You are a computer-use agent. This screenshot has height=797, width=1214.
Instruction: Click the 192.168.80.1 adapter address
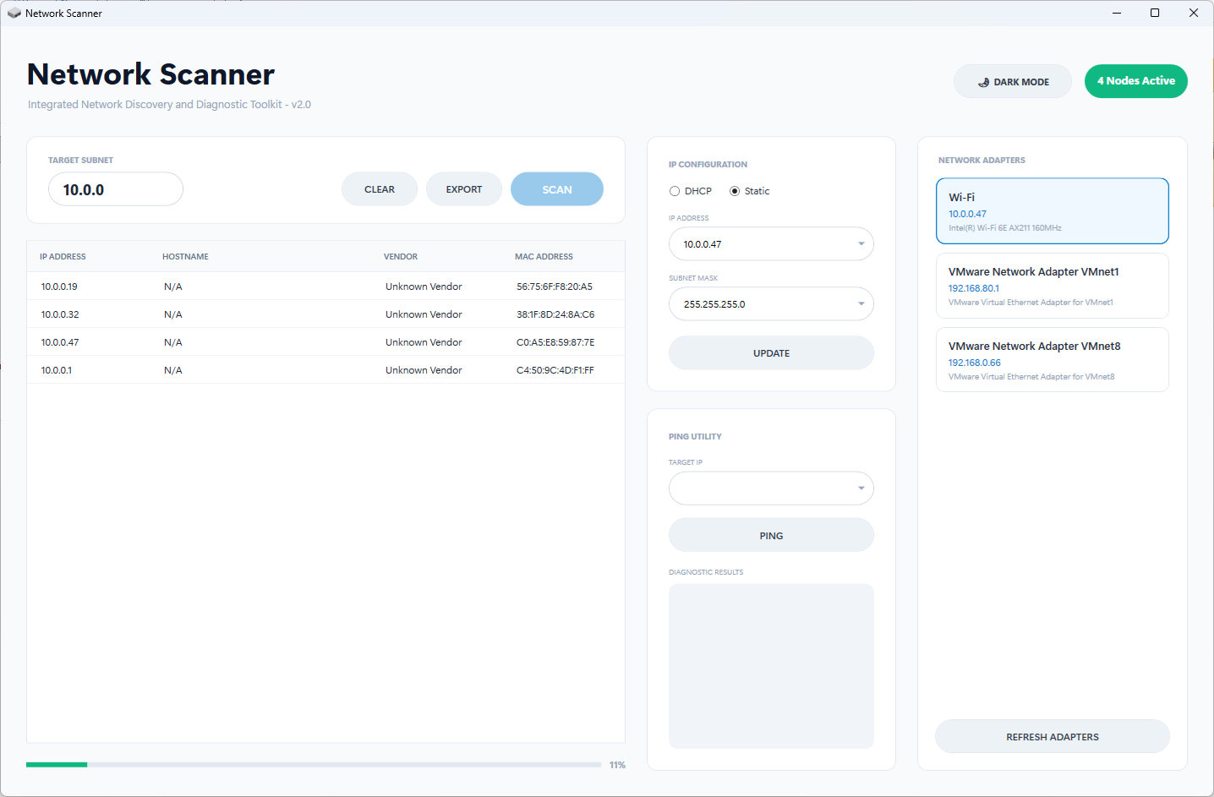point(974,288)
